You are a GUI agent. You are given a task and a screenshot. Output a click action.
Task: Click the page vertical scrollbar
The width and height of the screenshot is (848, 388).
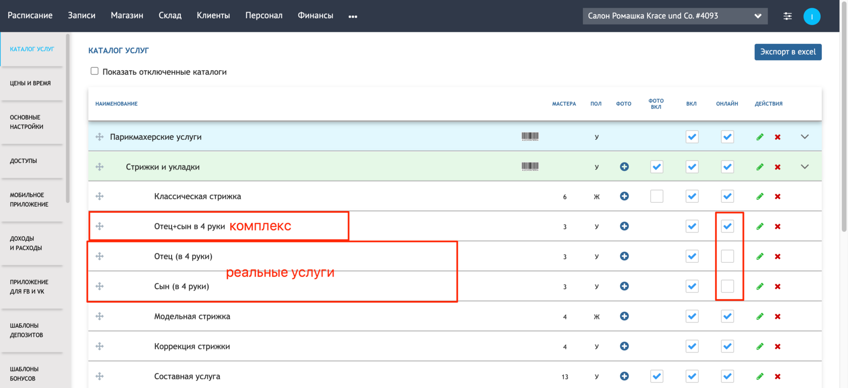pos(844,116)
